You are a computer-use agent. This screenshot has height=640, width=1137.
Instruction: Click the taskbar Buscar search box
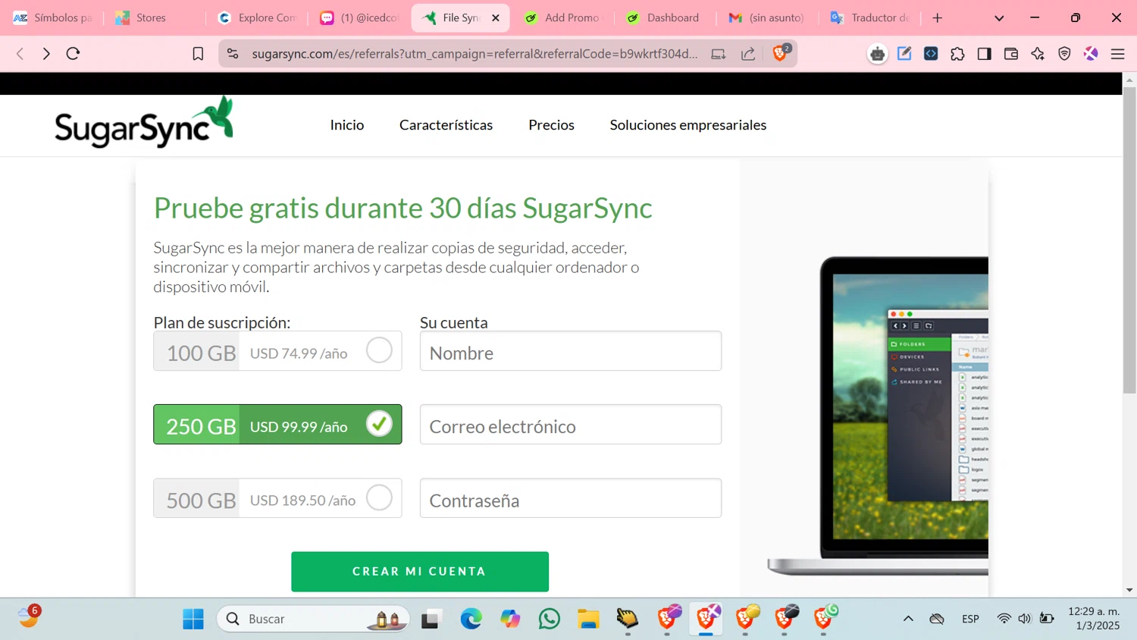pyautogui.click(x=313, y=619)
